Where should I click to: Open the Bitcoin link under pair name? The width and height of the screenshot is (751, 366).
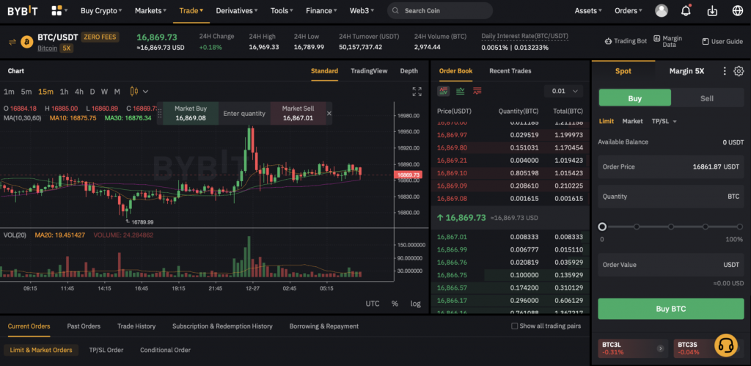click(48, 48)
